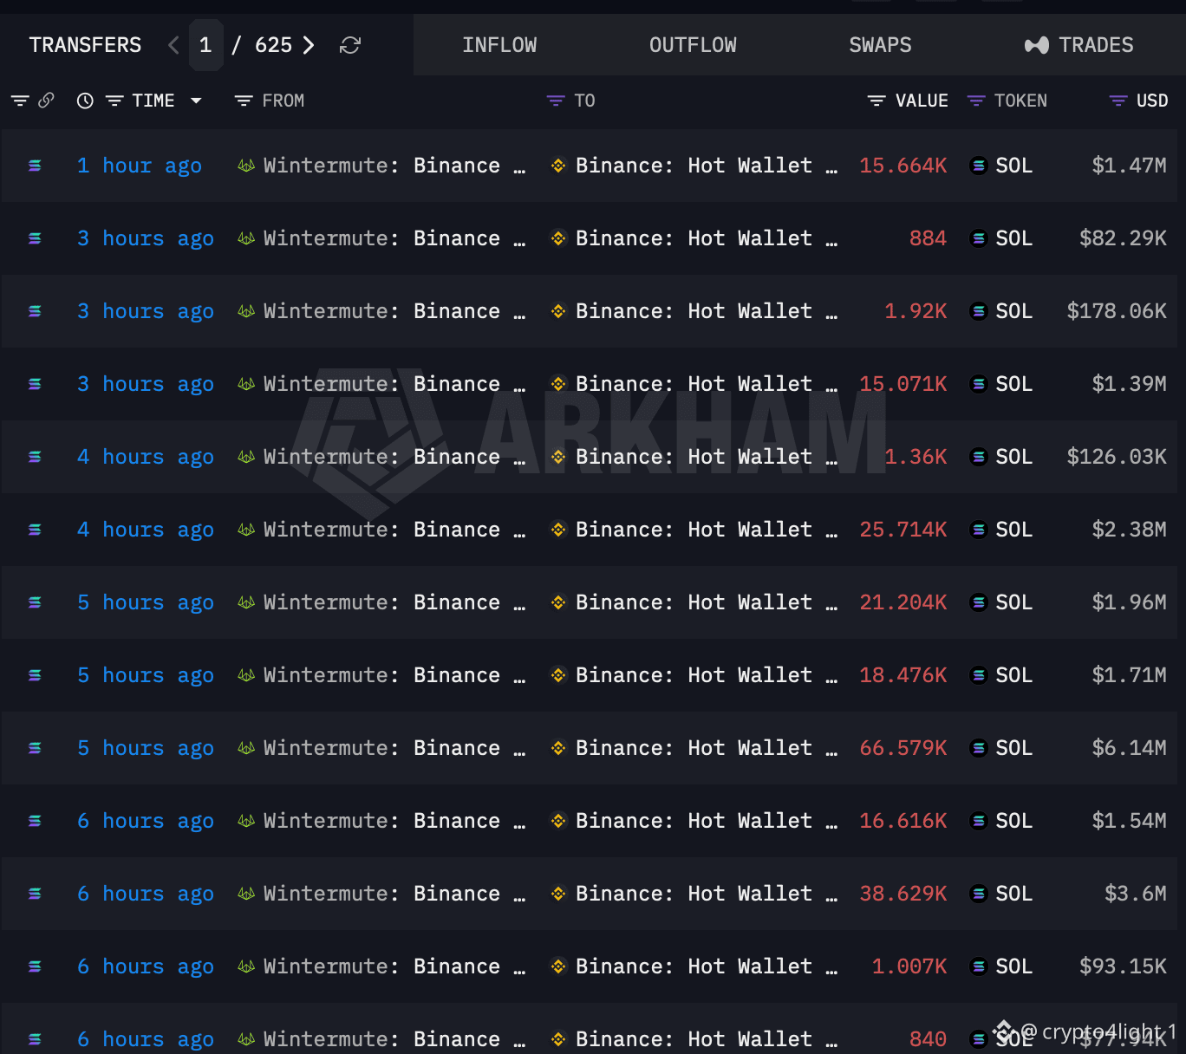Screen dimensions: 1186x1054
Task: Click Binance icon on the 38.629K row
Action: point(558,894)
